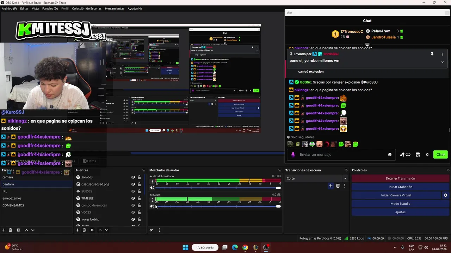Open audio mixer bottom three-dot menu
This screenshot has width=451, height=253.
159,230
